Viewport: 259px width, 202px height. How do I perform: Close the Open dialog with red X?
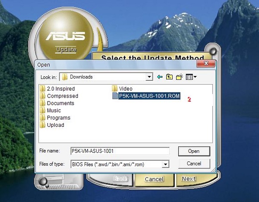coord(206,63)
